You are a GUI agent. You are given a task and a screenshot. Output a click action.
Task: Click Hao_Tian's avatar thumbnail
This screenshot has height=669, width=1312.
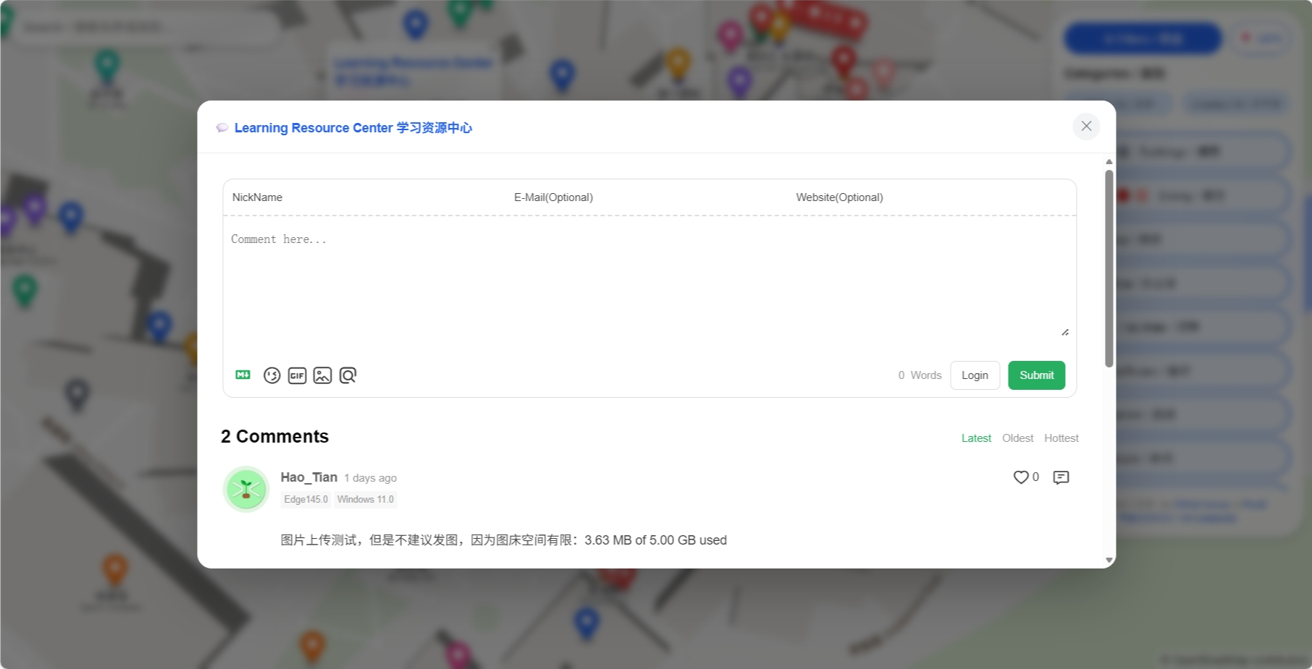click(246, 490)
